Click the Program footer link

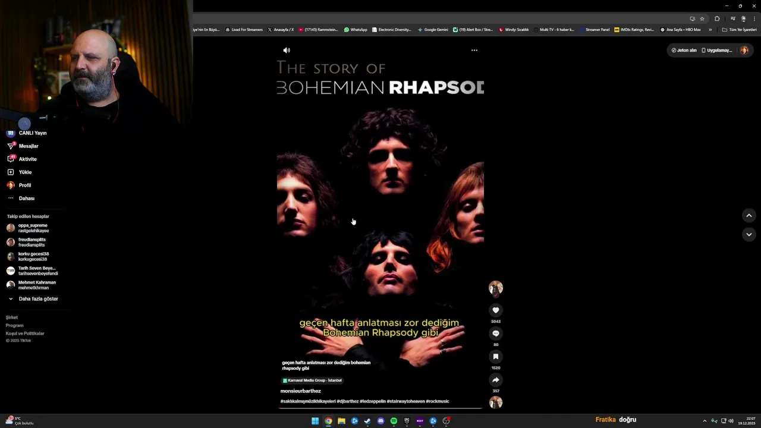[x=15, y=326]
